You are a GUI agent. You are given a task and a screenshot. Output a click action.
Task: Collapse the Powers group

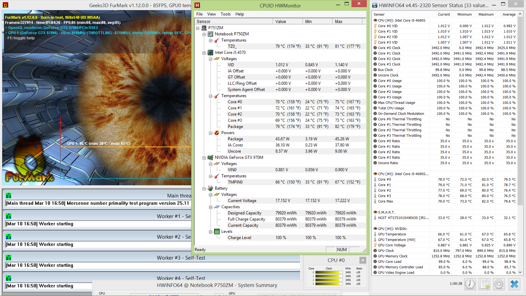tap(210, 133)
